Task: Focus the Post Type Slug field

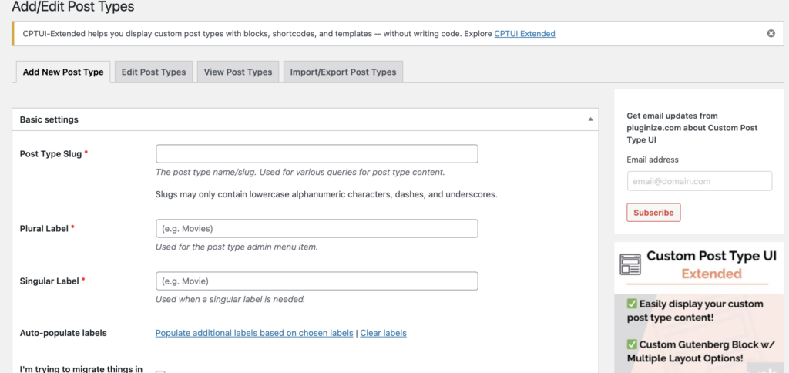Action: point(317,154)
